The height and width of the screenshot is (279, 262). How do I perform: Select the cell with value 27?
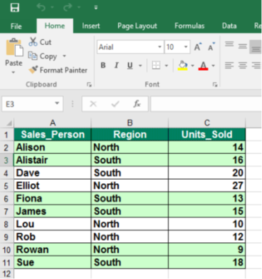click(207, 185)
